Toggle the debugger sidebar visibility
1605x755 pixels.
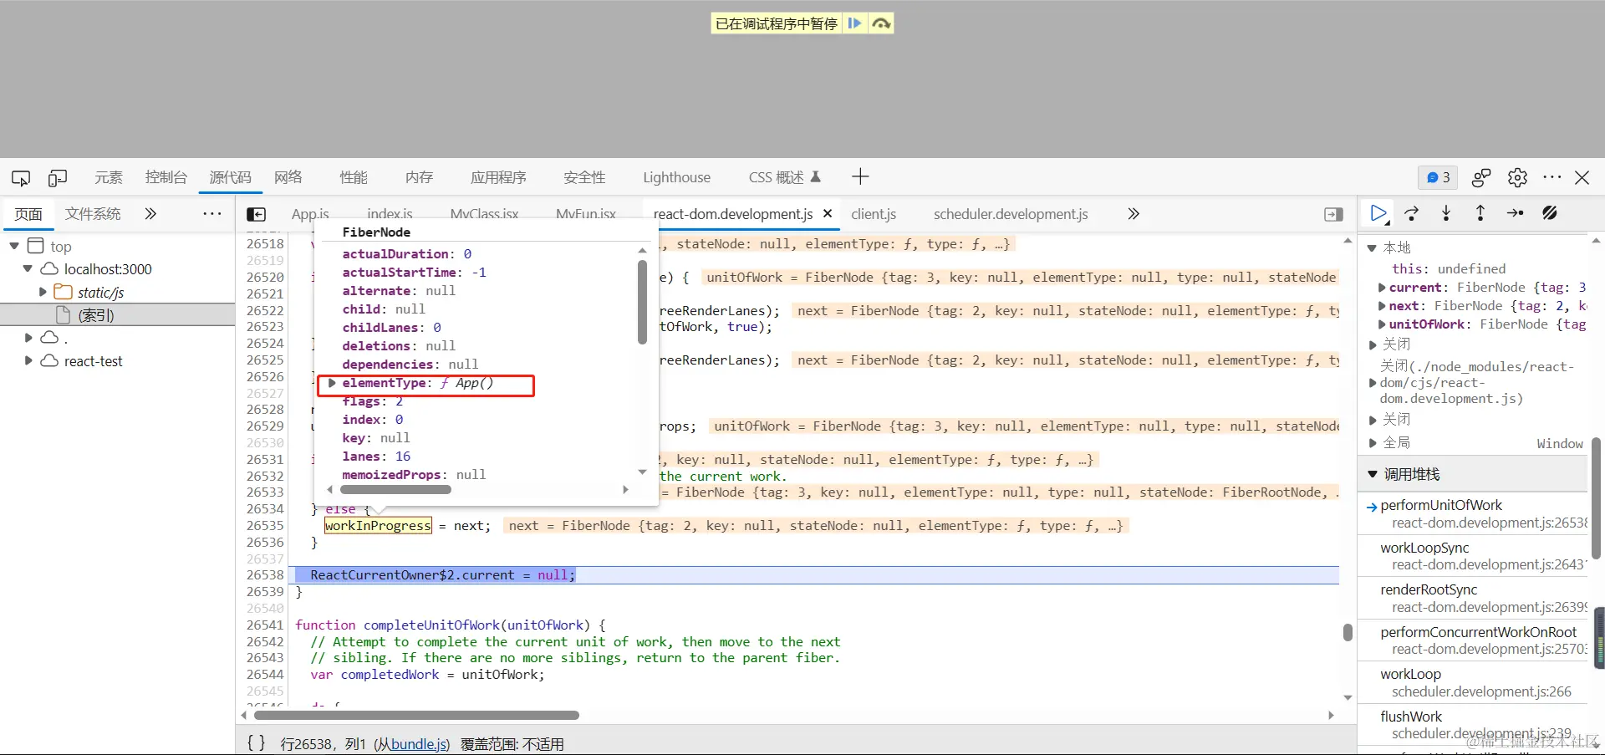click(x=1334, y=215)
